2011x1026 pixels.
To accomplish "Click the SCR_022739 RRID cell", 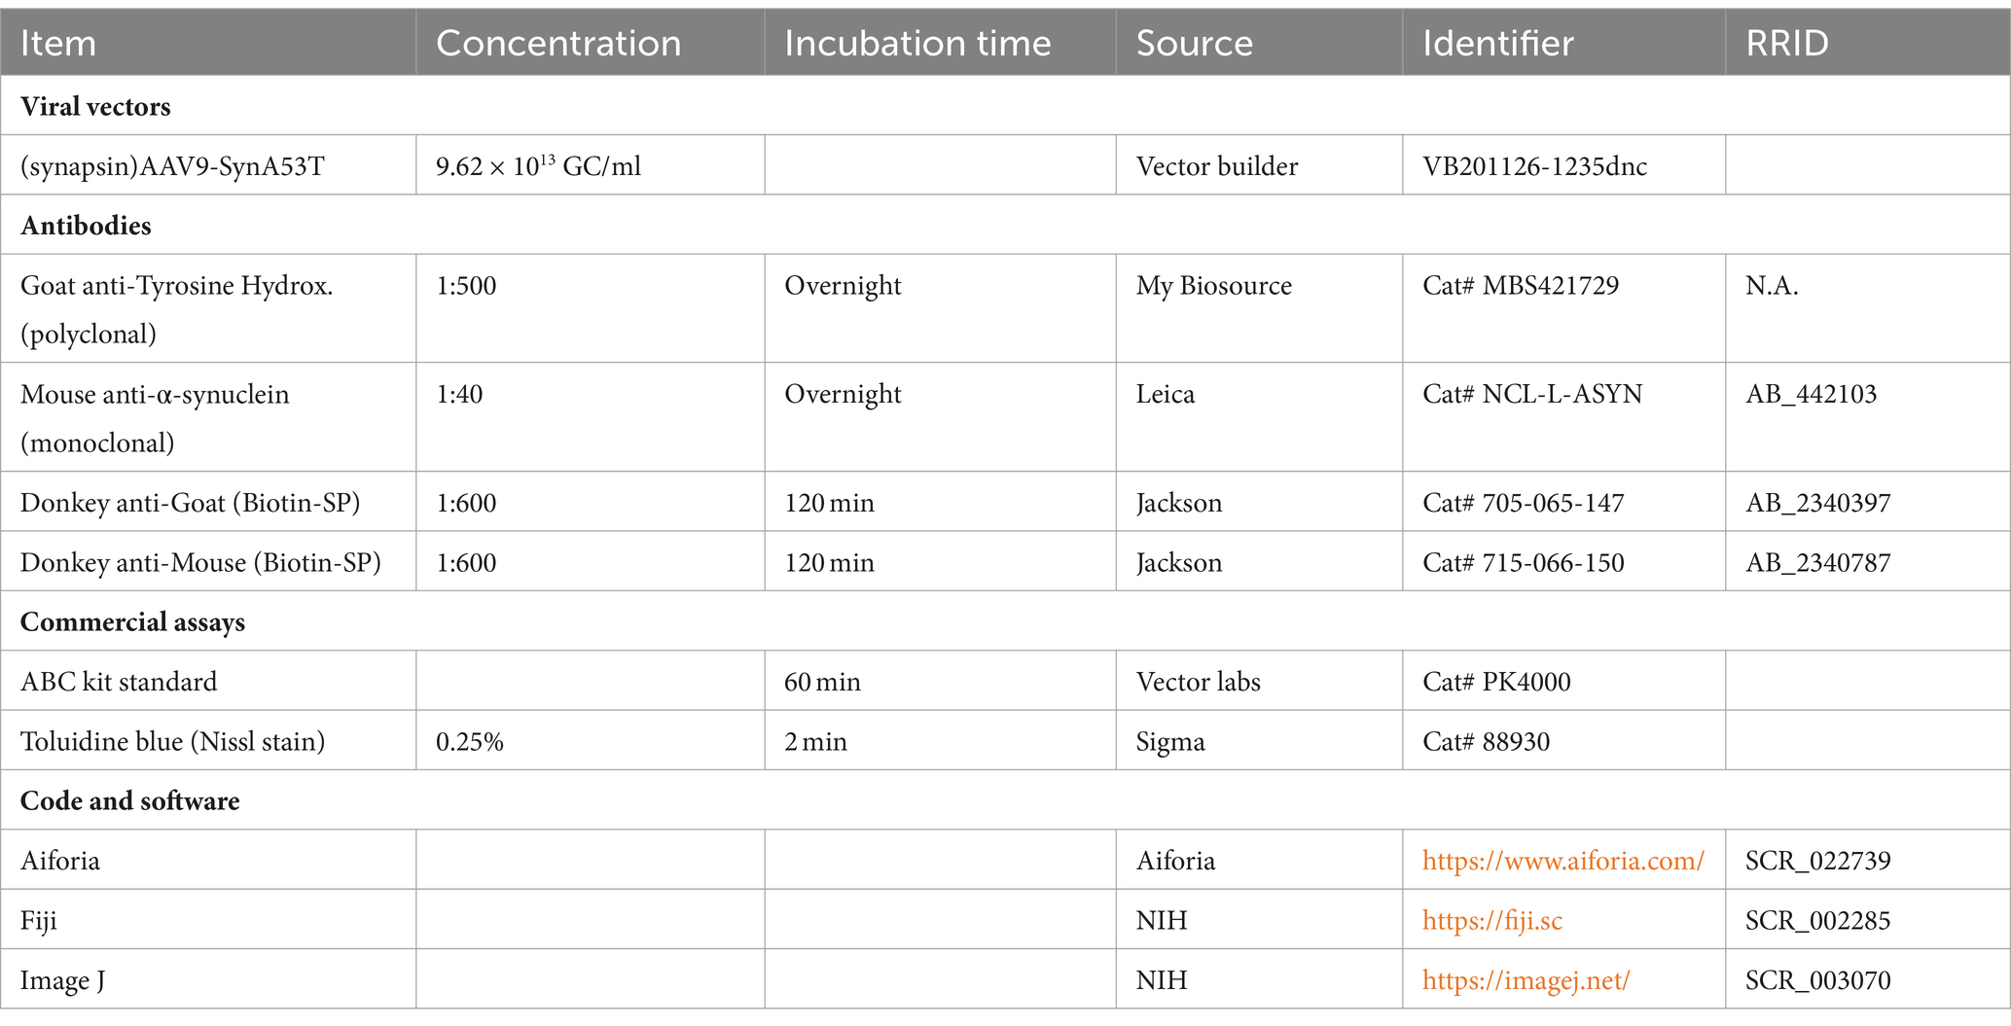I will pyautogui.click(x=1868, y=861).
